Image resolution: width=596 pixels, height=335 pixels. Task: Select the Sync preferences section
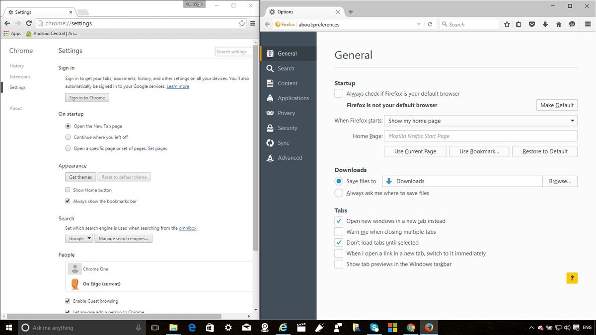(284, 142)
